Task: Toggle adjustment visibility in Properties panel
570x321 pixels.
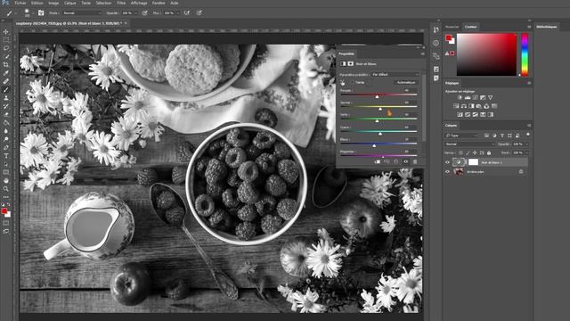Action: pyautogui.click(x=406, y=161)
